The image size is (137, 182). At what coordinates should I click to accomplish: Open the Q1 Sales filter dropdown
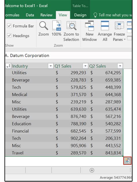pos(85,66)
